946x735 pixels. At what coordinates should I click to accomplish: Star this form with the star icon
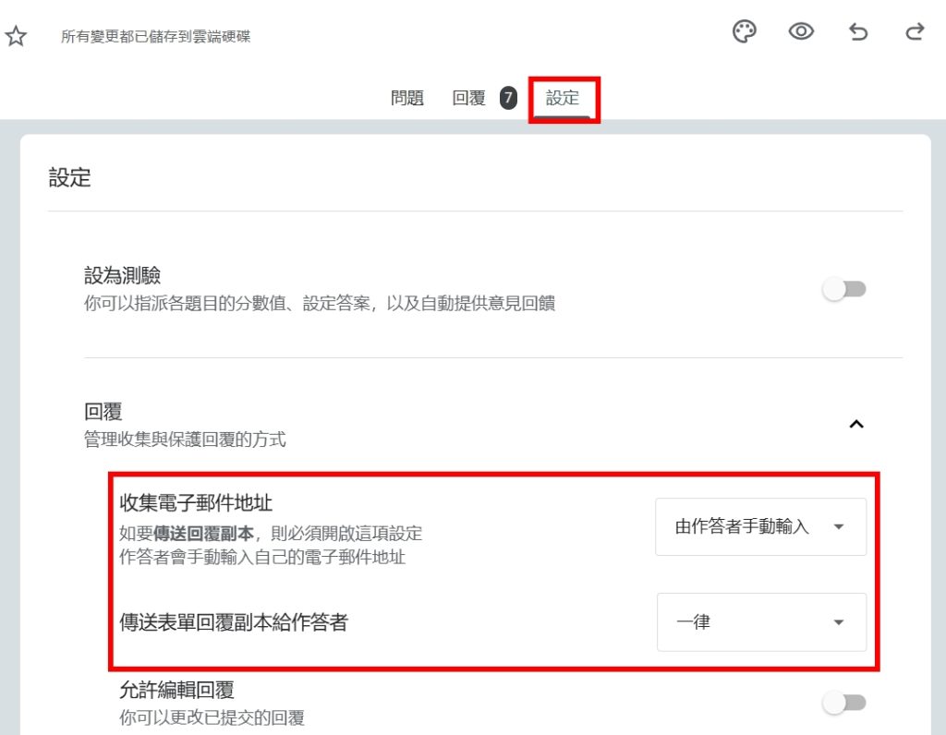(x=17, y=36)
